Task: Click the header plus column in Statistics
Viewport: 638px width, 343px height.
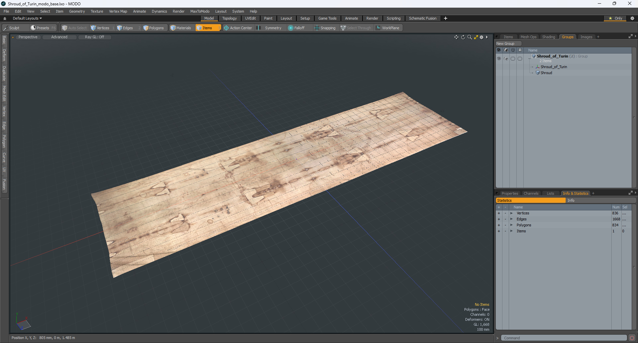Action: [499, 207]
